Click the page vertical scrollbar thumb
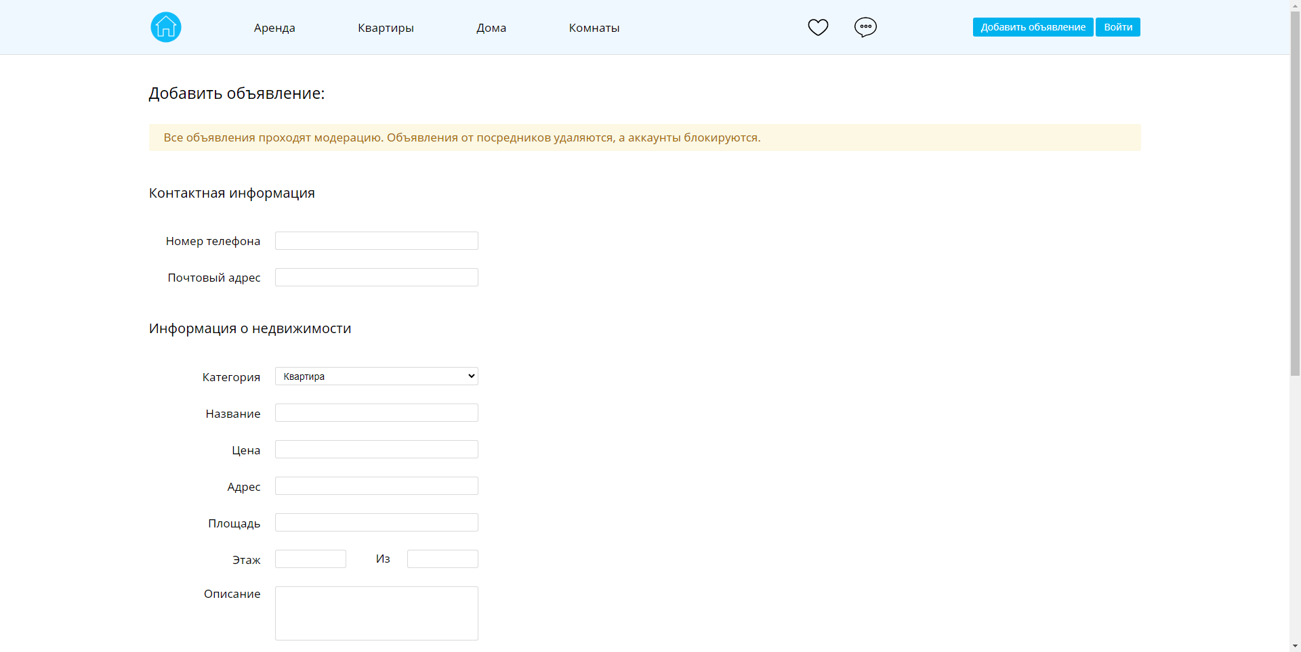1301x652 pixels. point(1295,193)
